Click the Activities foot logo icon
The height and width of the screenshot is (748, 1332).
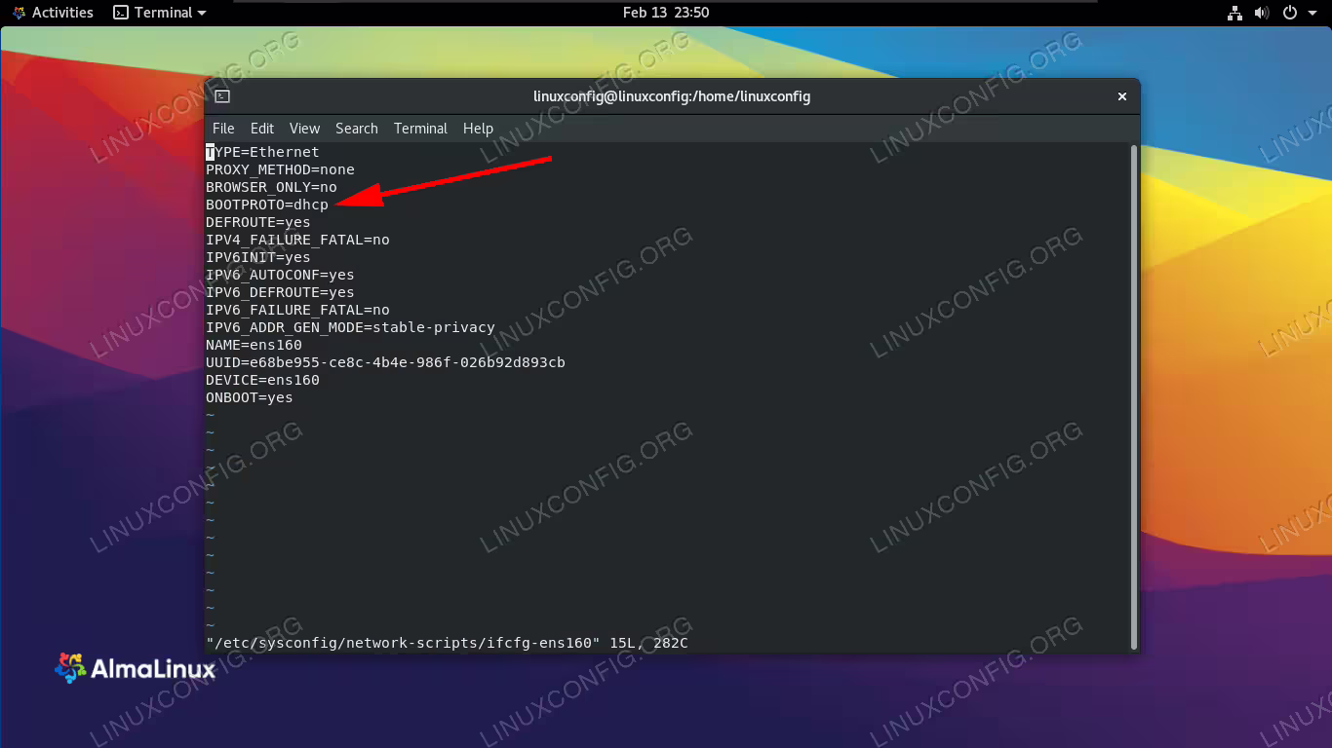coord(19,13)
